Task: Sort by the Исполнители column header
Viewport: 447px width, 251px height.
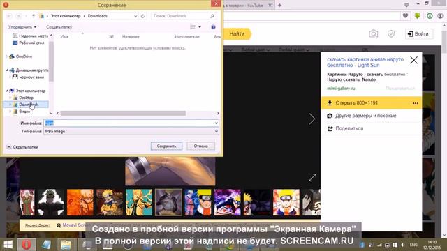Action: pyautogui.click(x=187, y=36)
